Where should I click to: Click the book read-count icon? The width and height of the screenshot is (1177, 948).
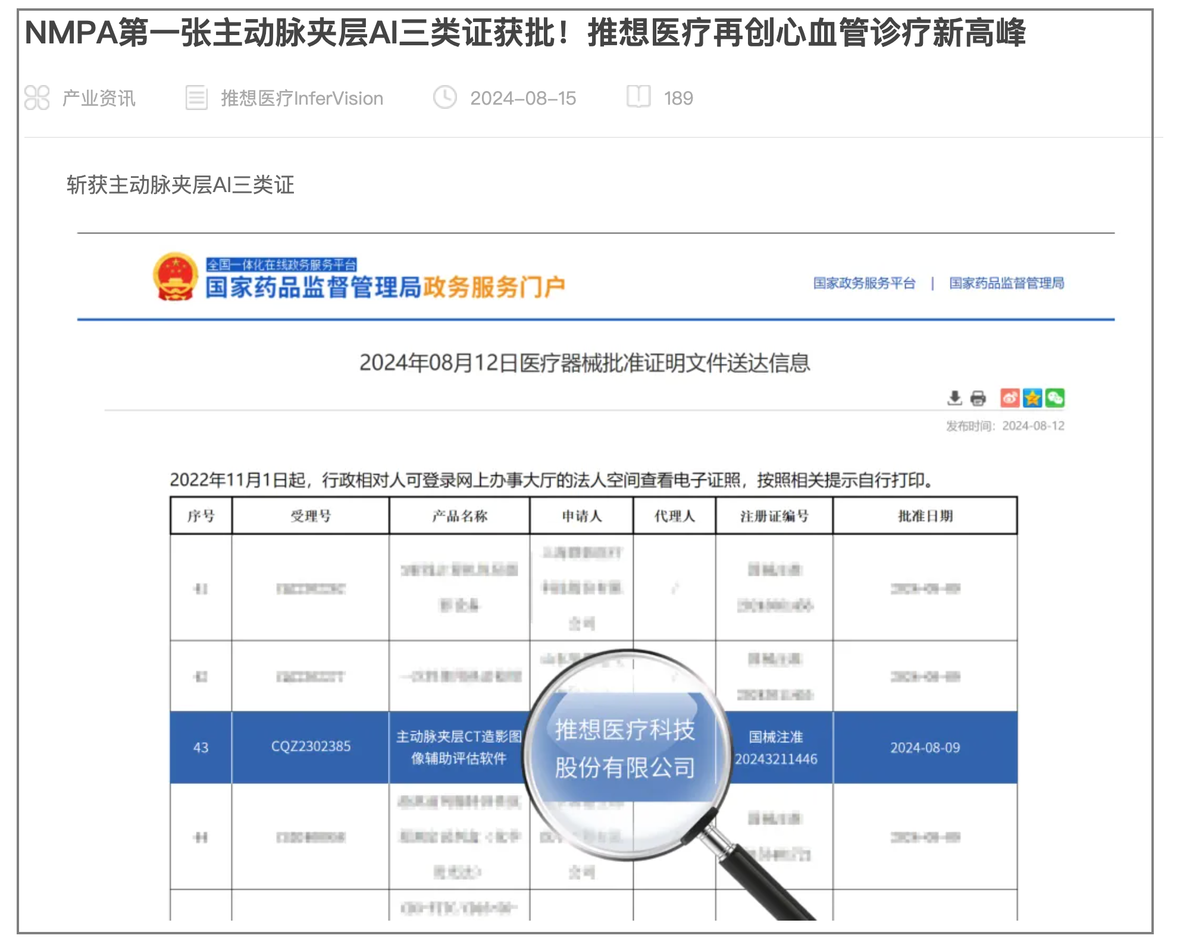638,96
